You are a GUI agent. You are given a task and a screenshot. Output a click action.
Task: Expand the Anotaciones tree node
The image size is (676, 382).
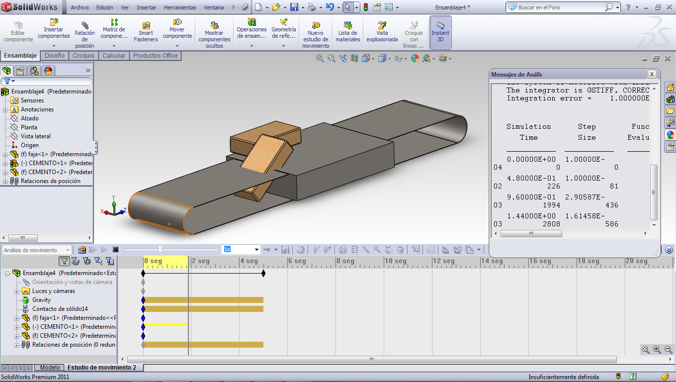tap(5, 109)
